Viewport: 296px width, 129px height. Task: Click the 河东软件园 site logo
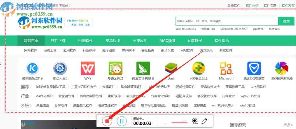click(40, 23)
